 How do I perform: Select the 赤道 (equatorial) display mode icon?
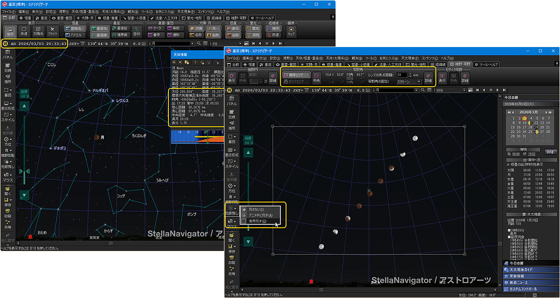[x=24, y=31]
